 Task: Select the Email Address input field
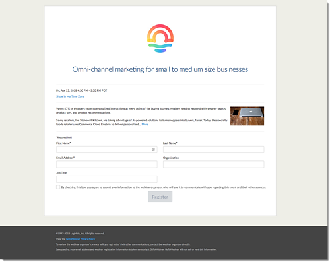tap(107, 164)
